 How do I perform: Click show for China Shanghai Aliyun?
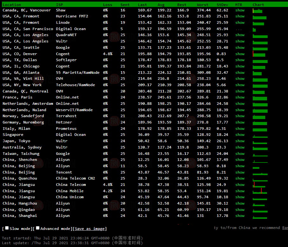[x=240, y=216]
